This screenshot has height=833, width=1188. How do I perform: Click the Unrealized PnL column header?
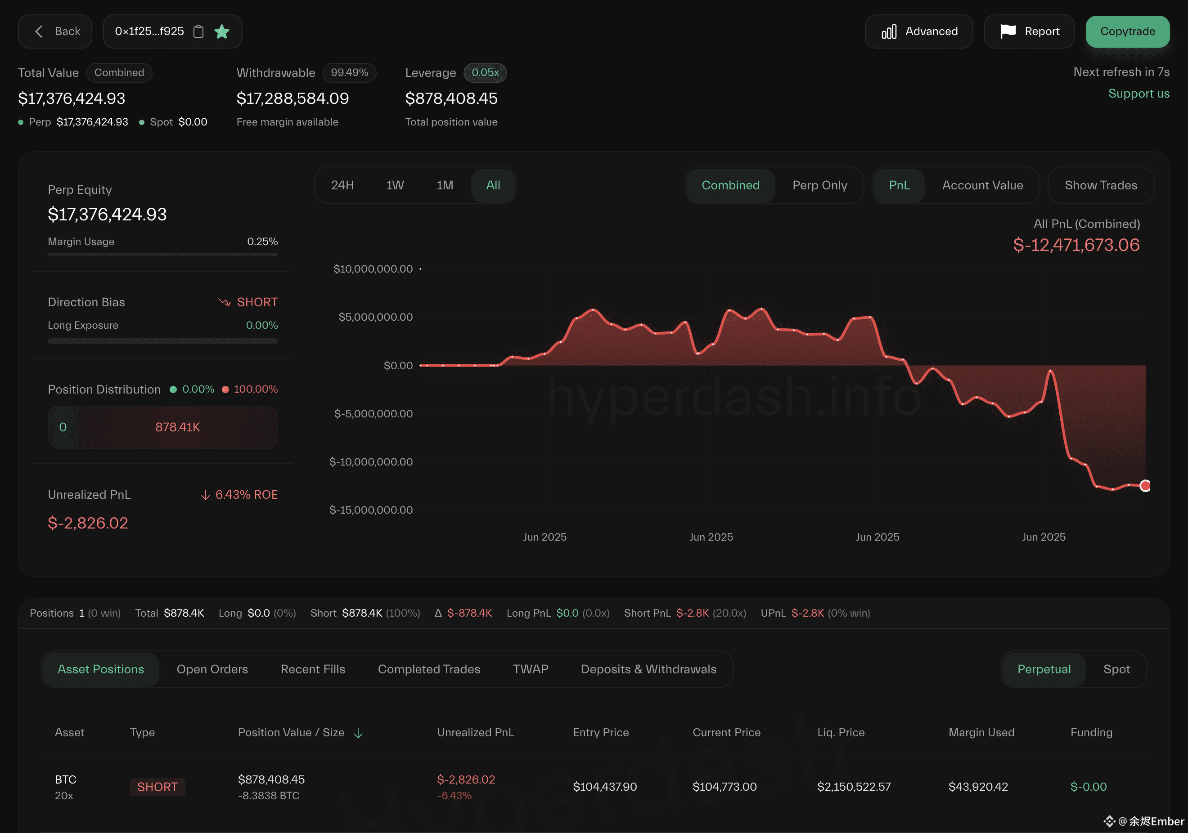(475, 732)
